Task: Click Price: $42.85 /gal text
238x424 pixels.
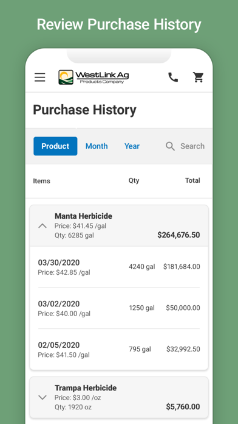Action: (64, 272)
